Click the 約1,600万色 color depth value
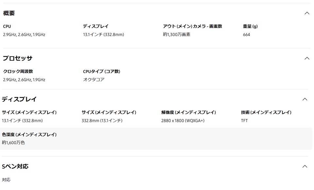This screenshot has height=190, width=314. point(13,143)
